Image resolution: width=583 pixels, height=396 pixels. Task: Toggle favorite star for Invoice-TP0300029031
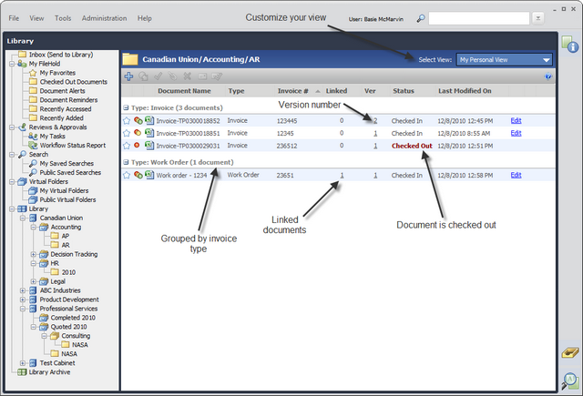coord(128,145)
